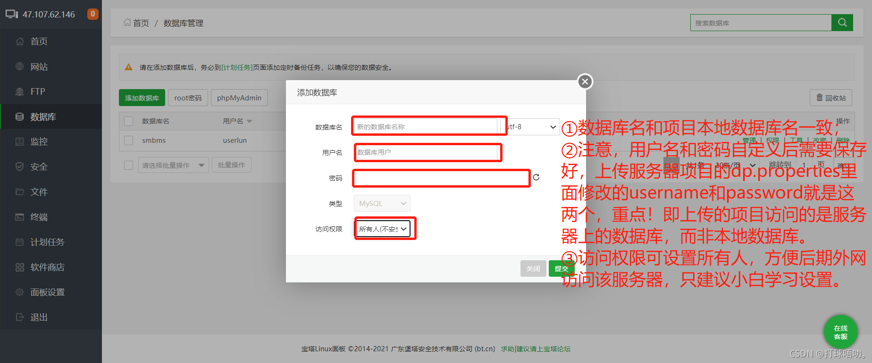The image size is (872, 363).
Task: Open the Recycle Bin (回收站)
Action: [x=830, y=98]
